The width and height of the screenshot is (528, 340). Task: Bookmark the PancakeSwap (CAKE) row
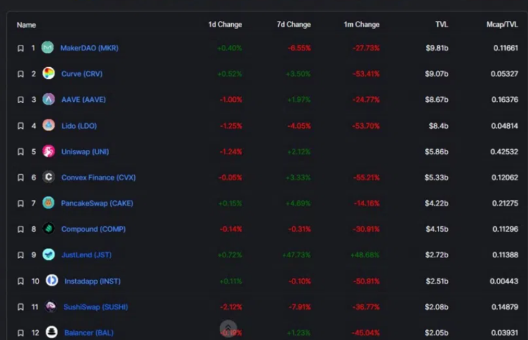pyautogui.click(x=20, y=203)
